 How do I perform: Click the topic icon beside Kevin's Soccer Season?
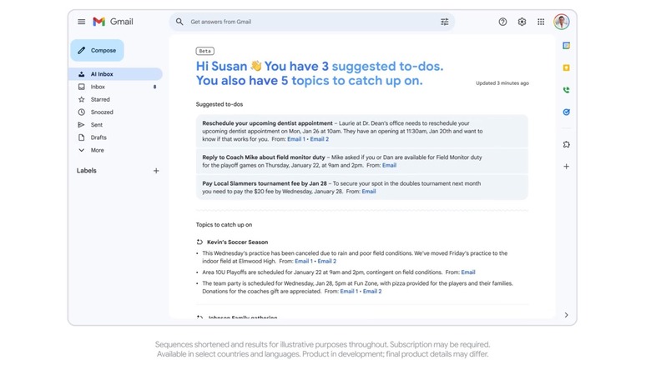click(199, 242)
